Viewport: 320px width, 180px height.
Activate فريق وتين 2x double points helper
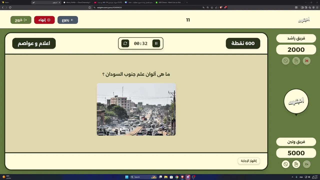[307, 164]
